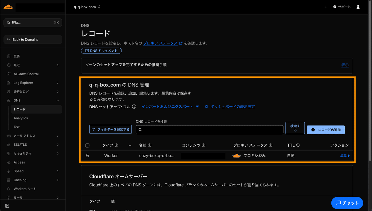This screenshot has height=211, width=372.
Task: Click 表示 to show recommended setup steps
Action: [345, 65]
